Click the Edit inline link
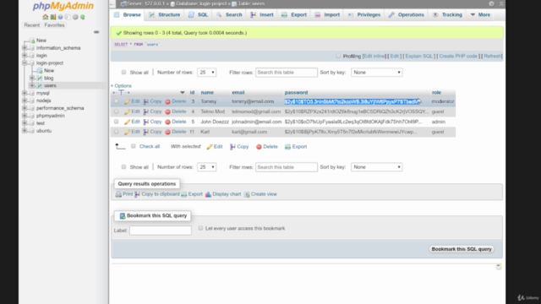 (374, 57)
